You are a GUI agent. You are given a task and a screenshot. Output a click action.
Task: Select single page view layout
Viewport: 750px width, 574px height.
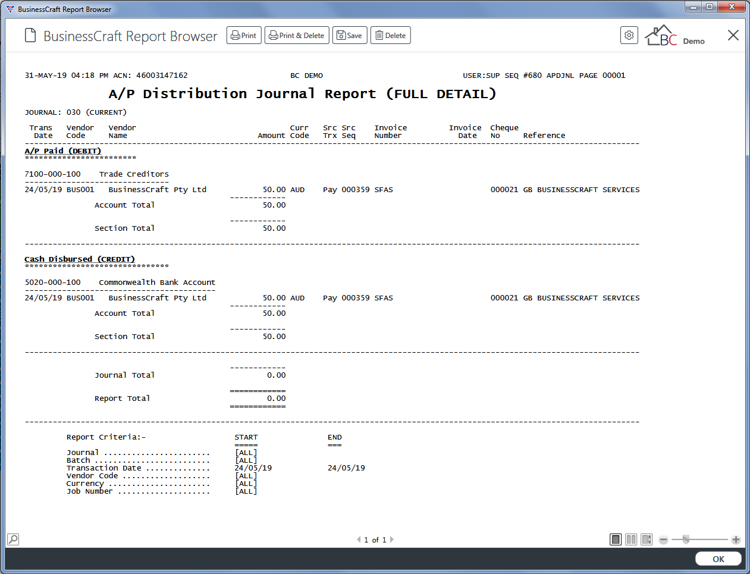(x=616, y=540)
